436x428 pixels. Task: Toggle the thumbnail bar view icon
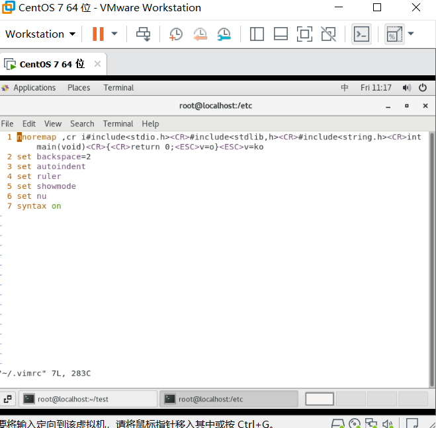[281, 34]
